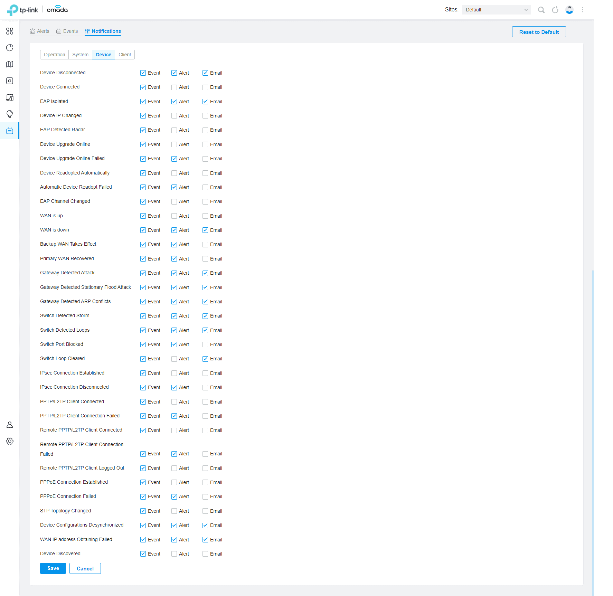Open the Settings gear icon in sidebar
This screenshot has width=613, height=596.
(x=10, y=441)
